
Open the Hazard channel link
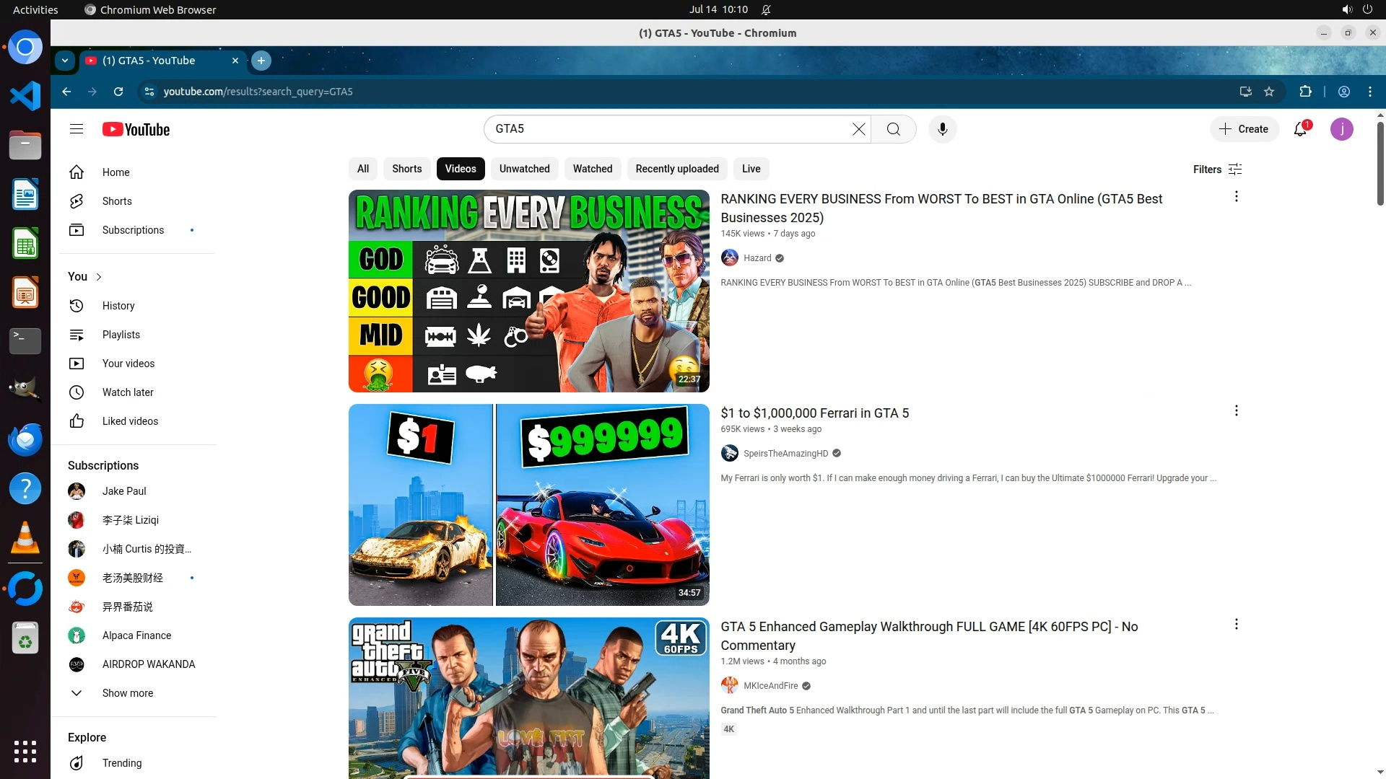pos(757,258)
